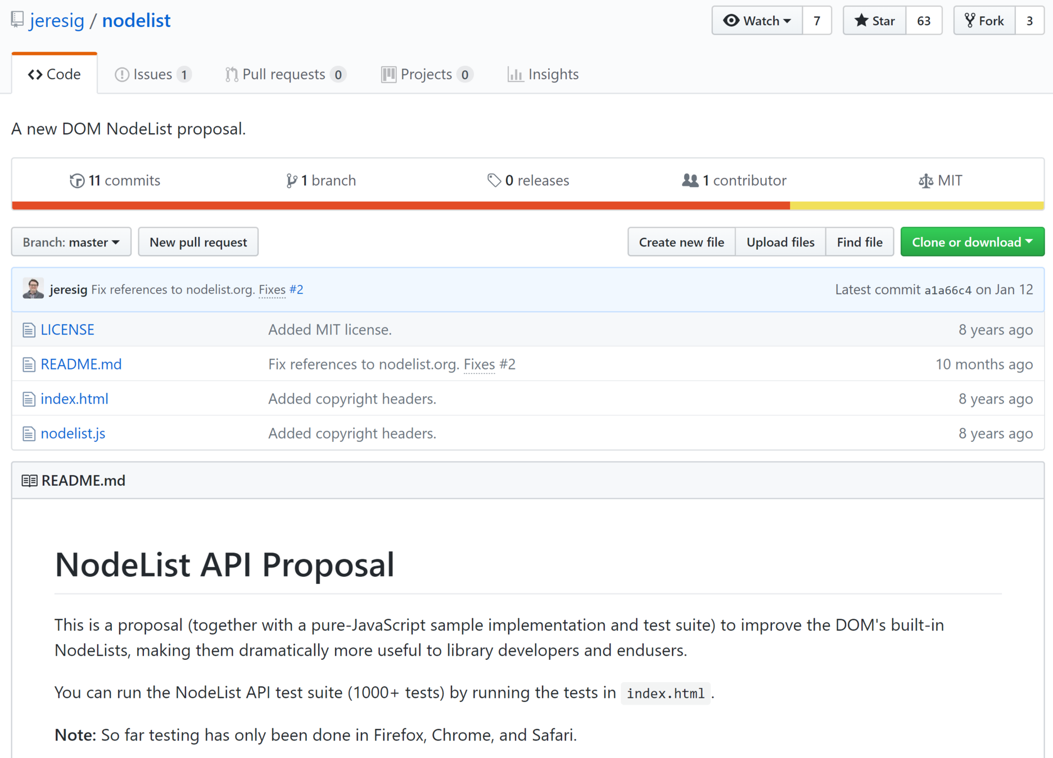Click Find file button
The width and height of the screenshot is (1053, 758).
click(860, 242)
